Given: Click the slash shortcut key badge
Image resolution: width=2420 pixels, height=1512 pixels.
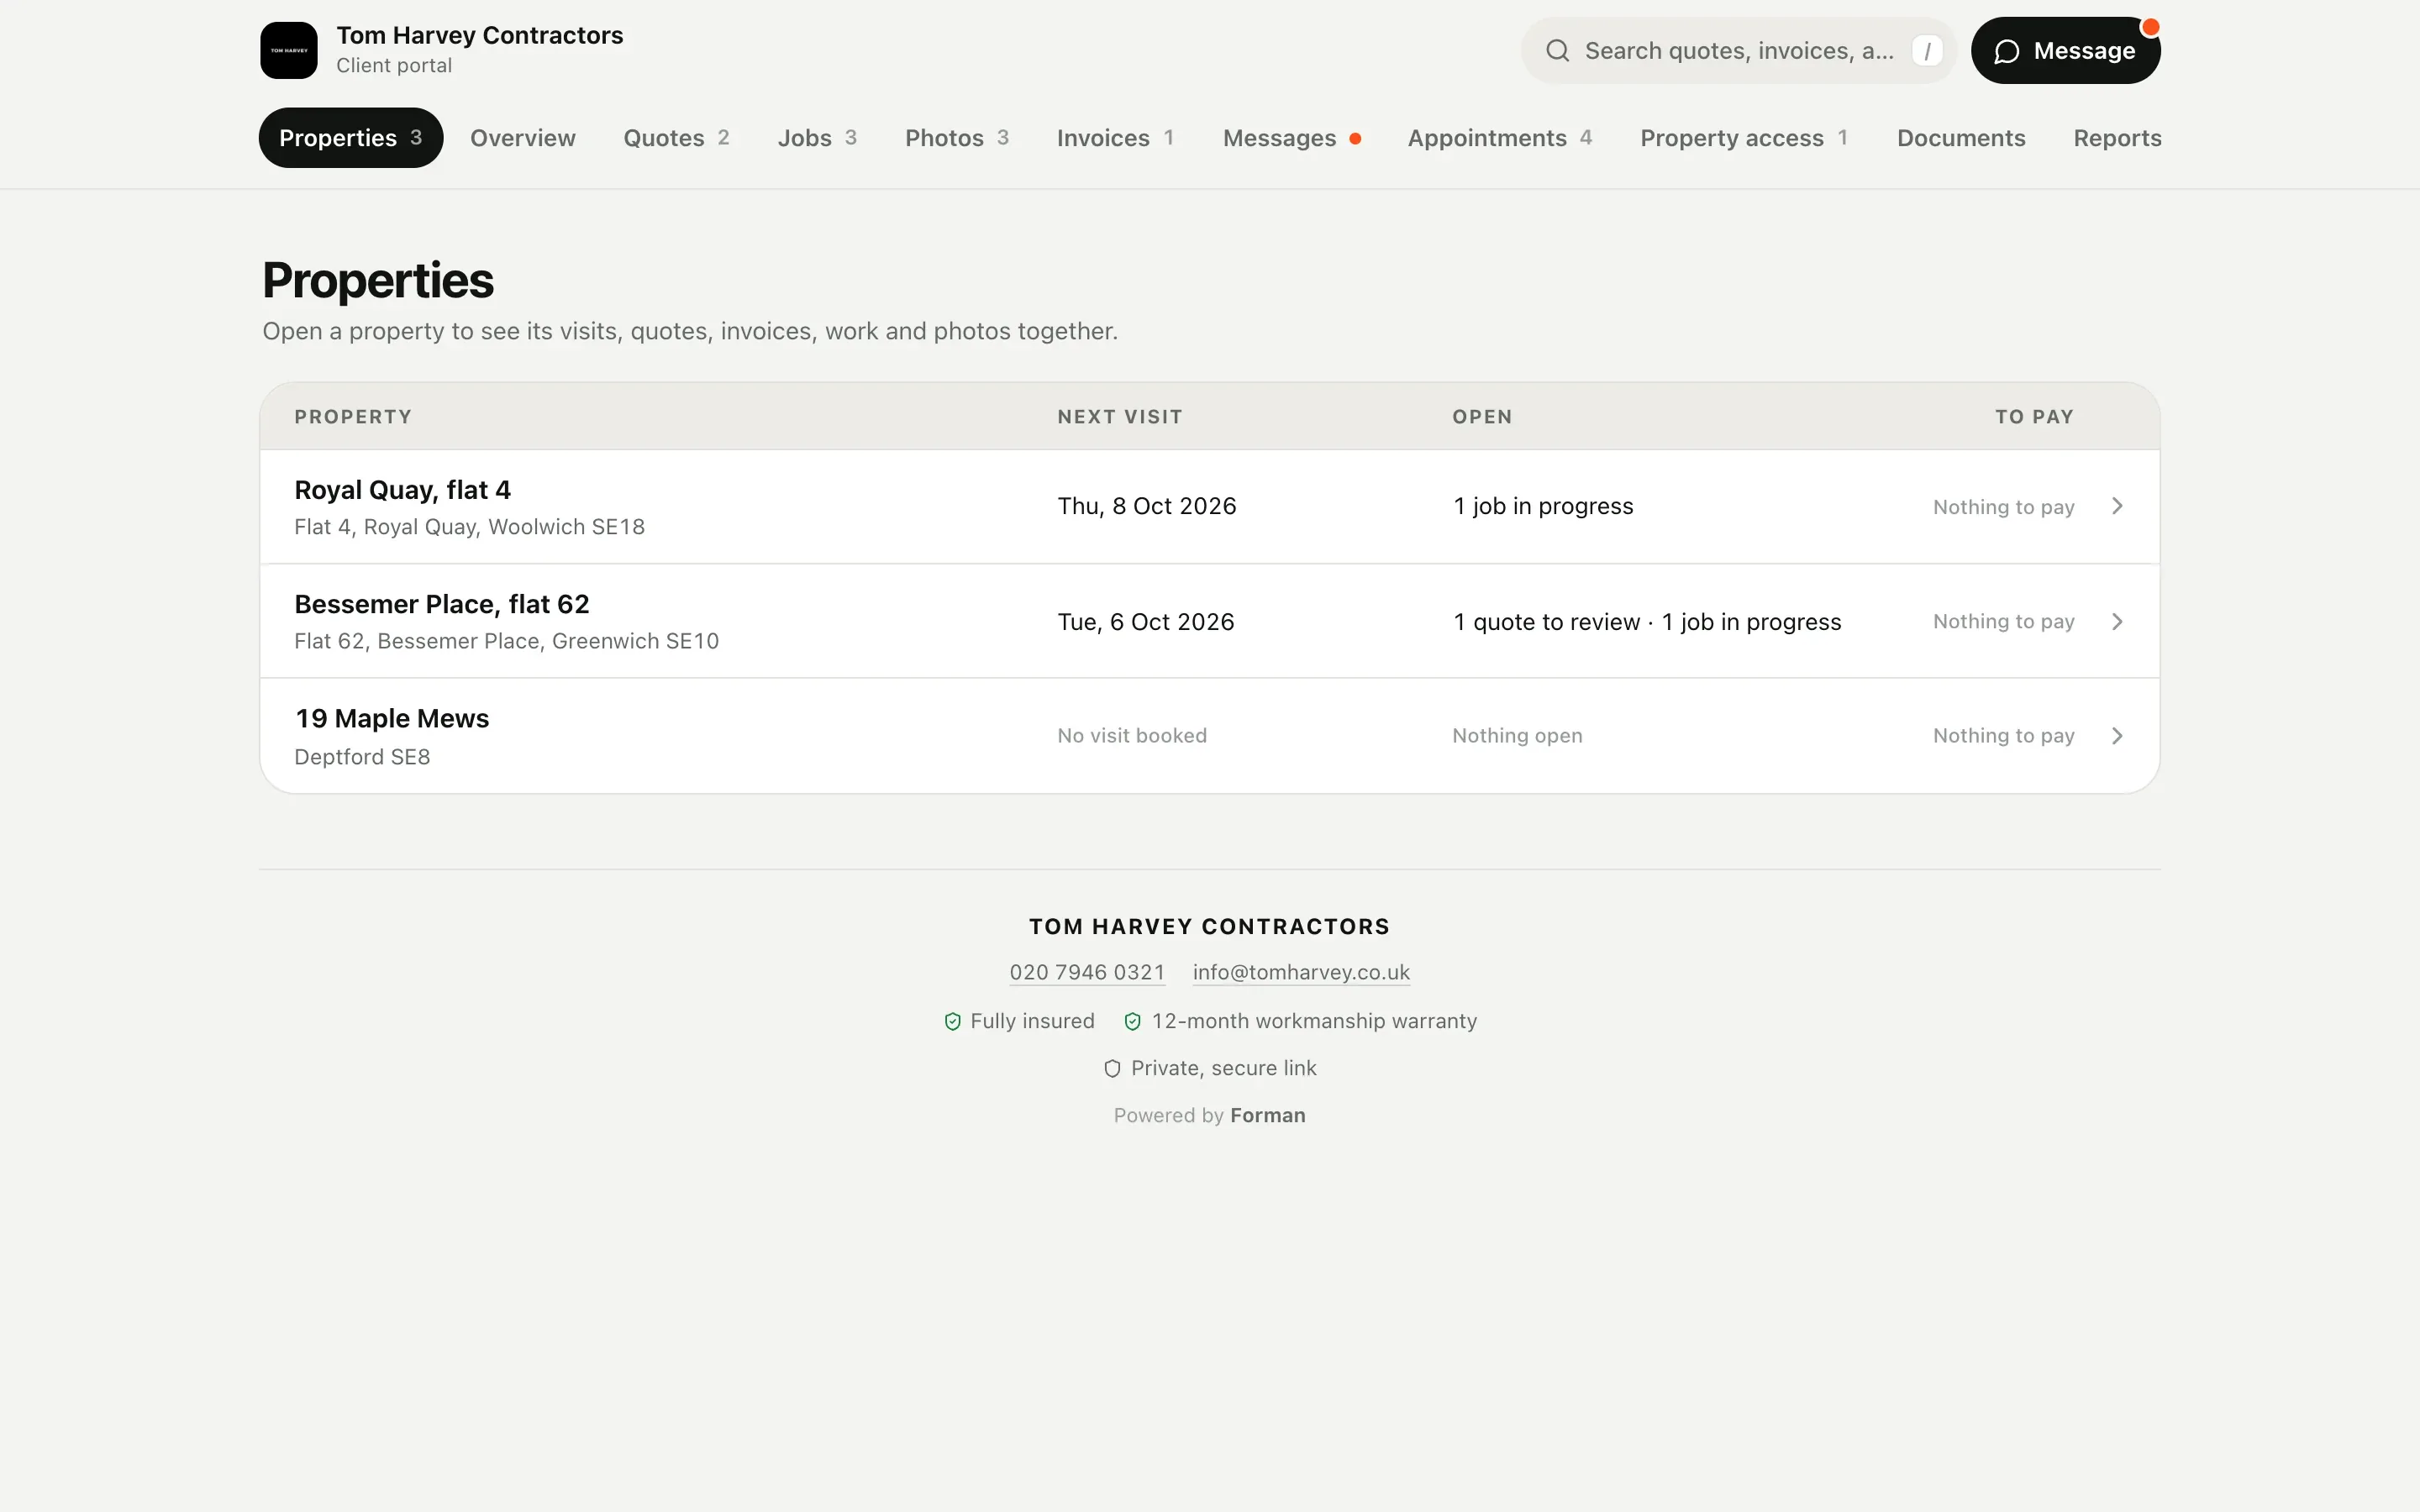Looking at the screenshot, I should (x=1927, y=51).
